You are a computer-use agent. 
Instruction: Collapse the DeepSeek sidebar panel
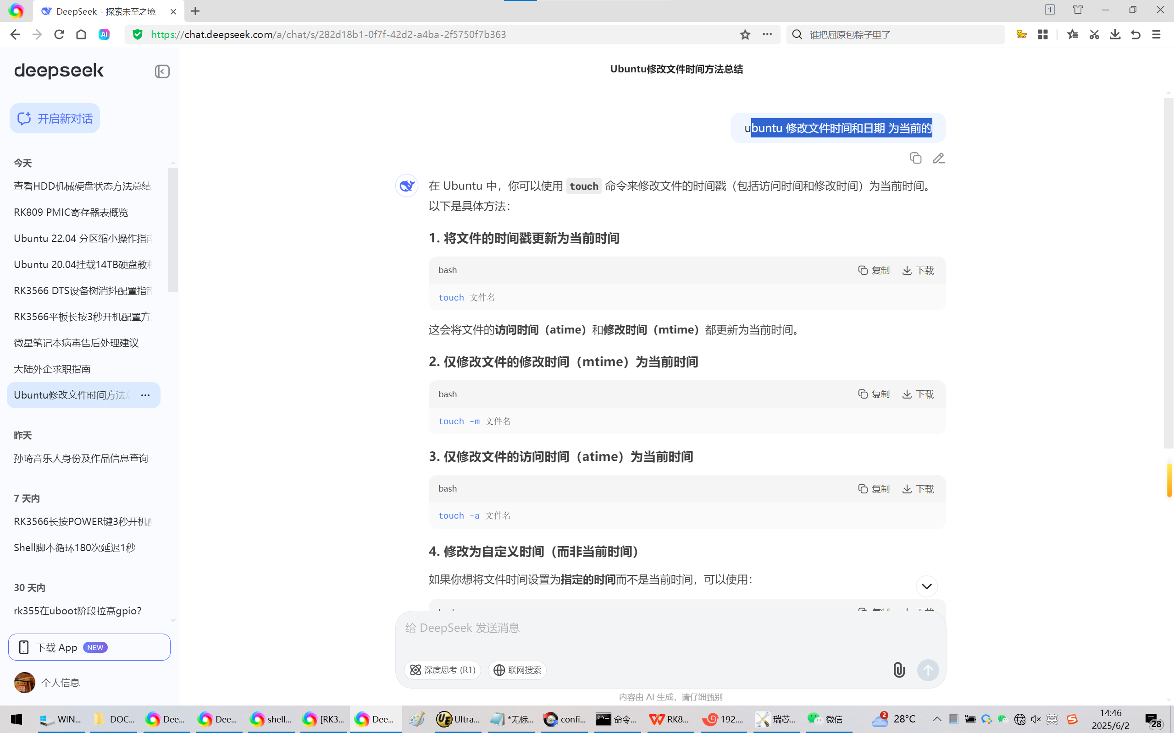click(x=162, y=72)
